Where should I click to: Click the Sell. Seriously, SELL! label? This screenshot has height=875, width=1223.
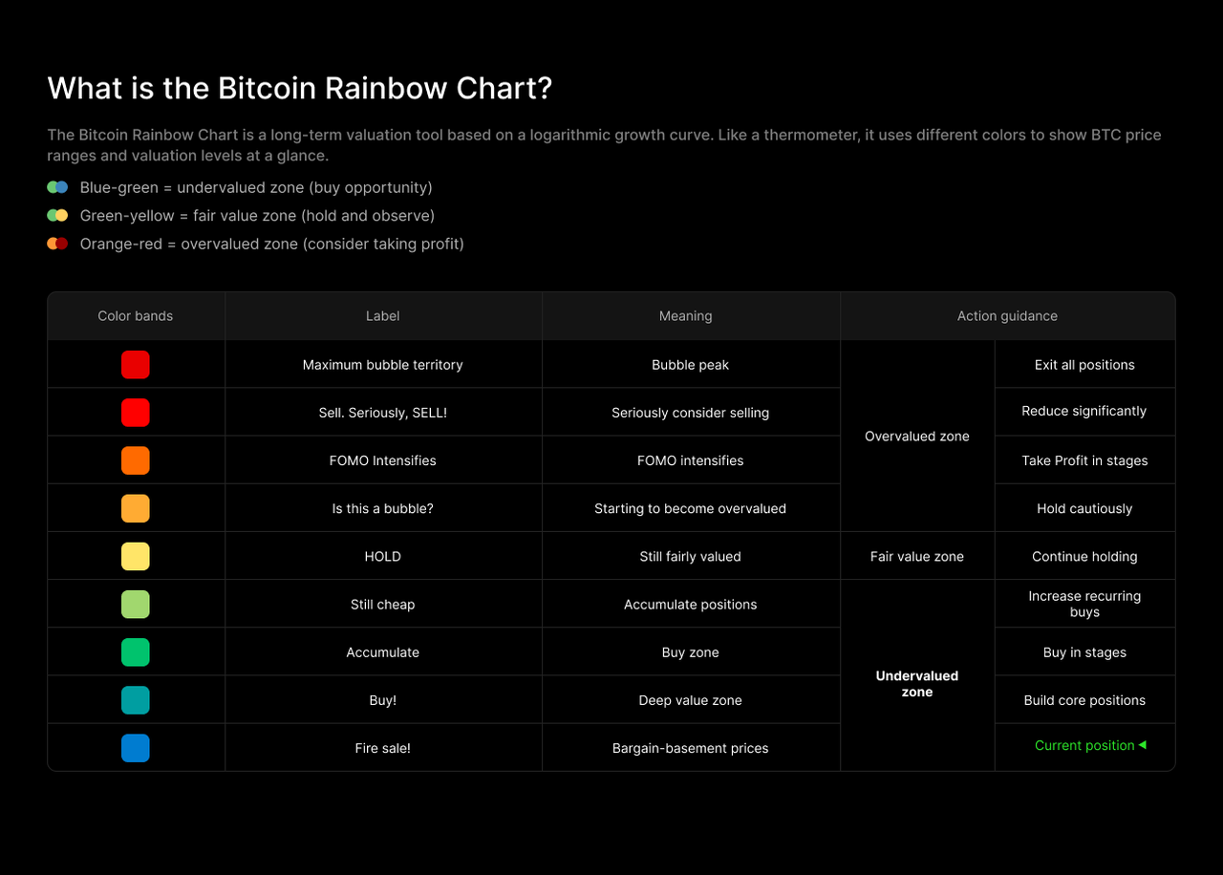pyautogui.click(x=383, y=413)
